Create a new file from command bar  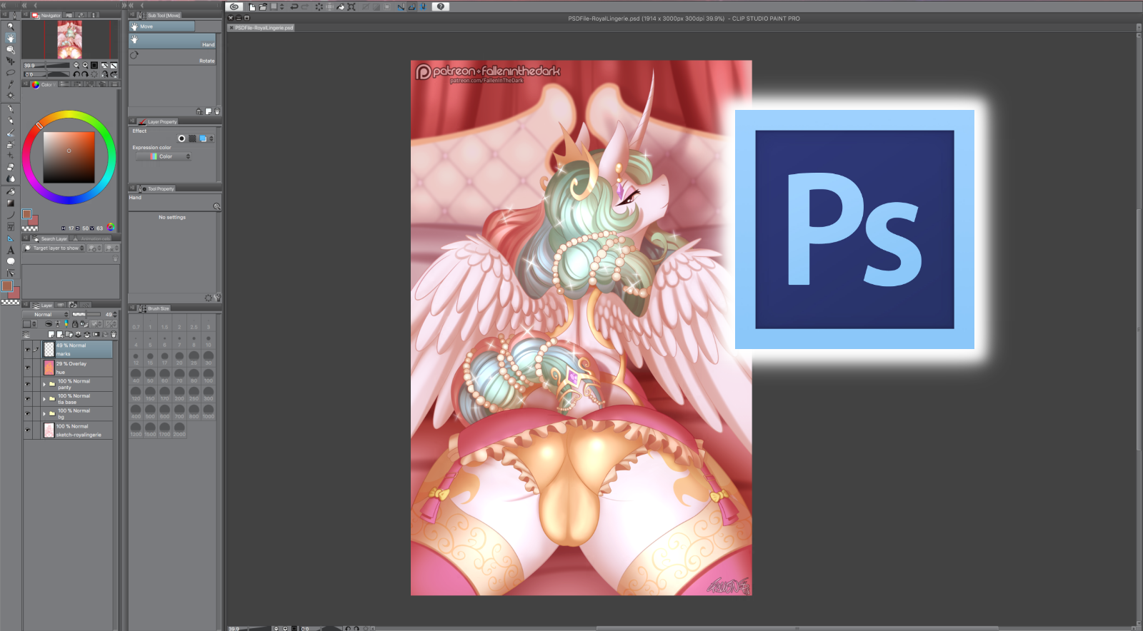point(252,6)
